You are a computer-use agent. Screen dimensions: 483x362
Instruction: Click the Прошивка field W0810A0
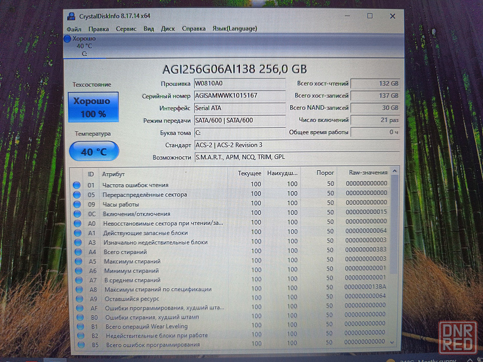pyautogui.click(x=240, y=84)
